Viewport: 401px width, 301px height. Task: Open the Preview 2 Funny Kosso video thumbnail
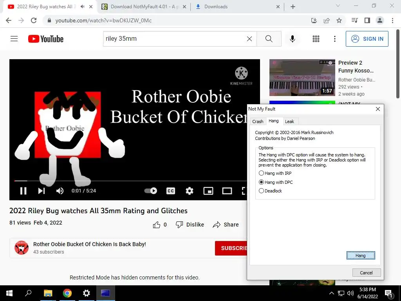302,78
